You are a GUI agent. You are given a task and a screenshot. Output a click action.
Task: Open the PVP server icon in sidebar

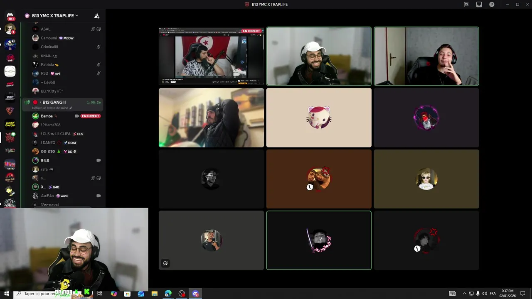pos(10,58)
